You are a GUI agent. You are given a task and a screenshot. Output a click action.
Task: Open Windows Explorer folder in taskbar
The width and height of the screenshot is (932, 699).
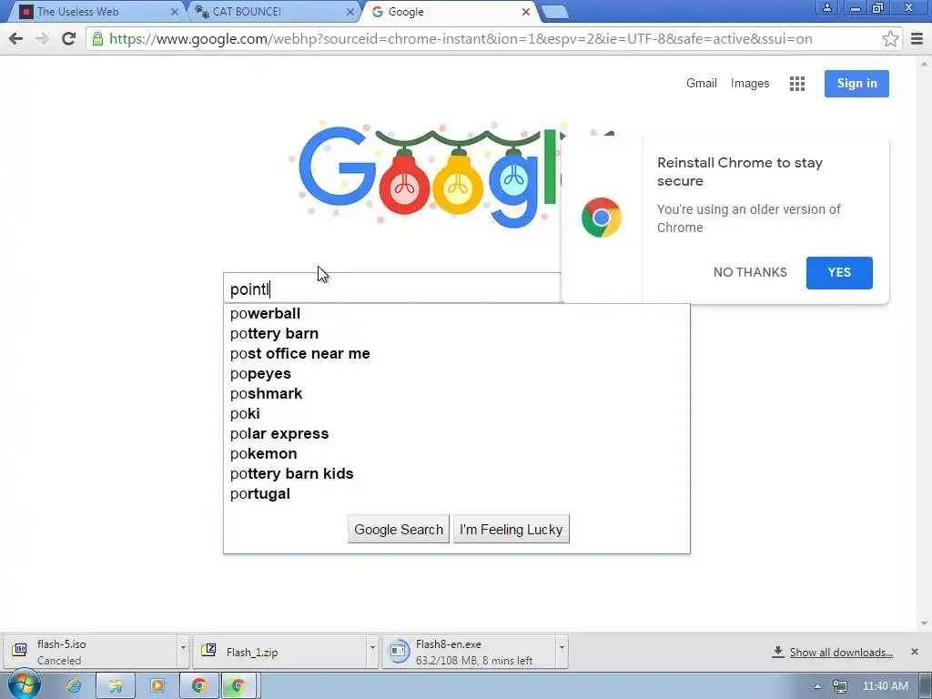(x=116, y=686)
